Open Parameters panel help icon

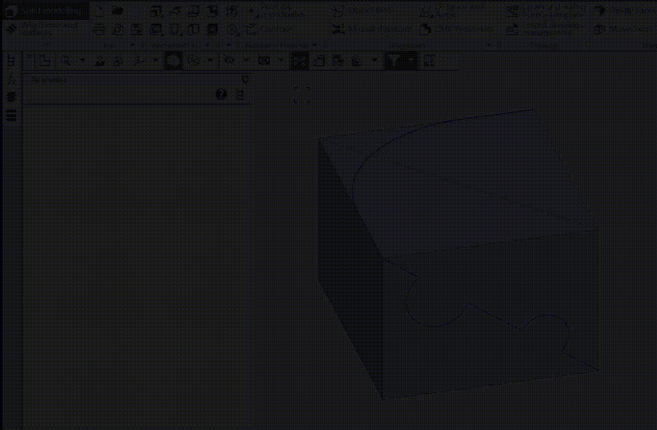(221, 95)
